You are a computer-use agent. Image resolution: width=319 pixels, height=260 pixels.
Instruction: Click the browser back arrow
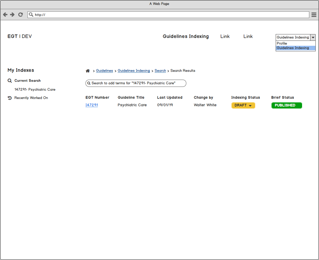5,15
